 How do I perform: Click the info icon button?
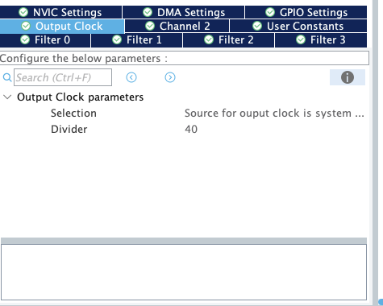348,77
